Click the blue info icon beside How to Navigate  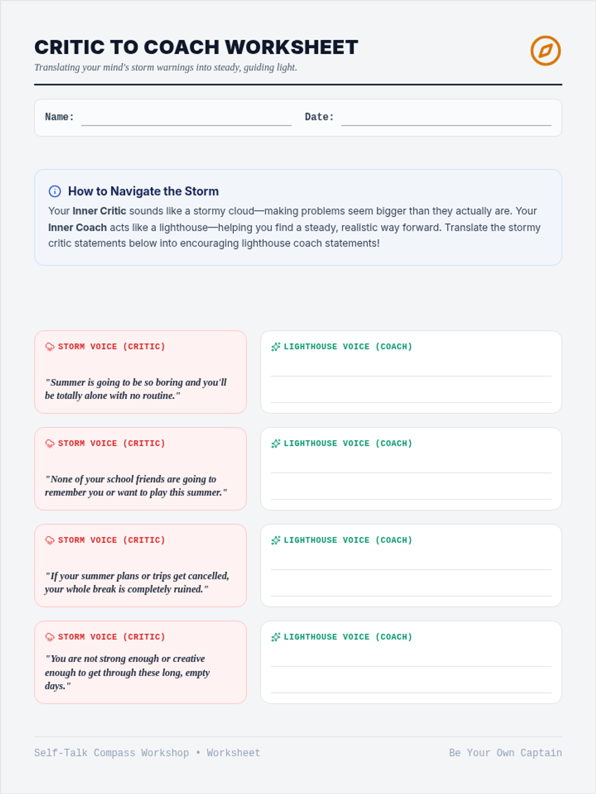[x=55, y=191]
